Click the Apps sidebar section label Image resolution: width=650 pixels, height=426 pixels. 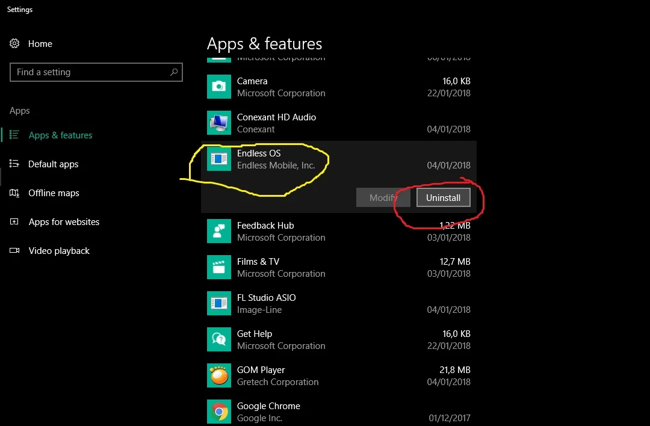pos(19,111)
